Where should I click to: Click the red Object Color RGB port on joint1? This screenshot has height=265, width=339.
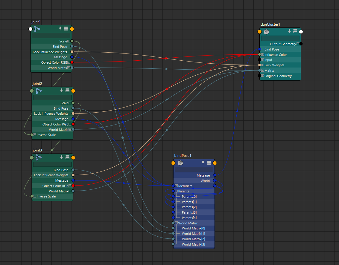coord(72,62)
